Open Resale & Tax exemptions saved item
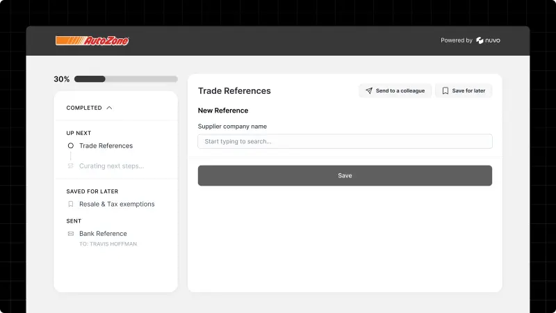The image size is (556, 313). pos(117,204)
